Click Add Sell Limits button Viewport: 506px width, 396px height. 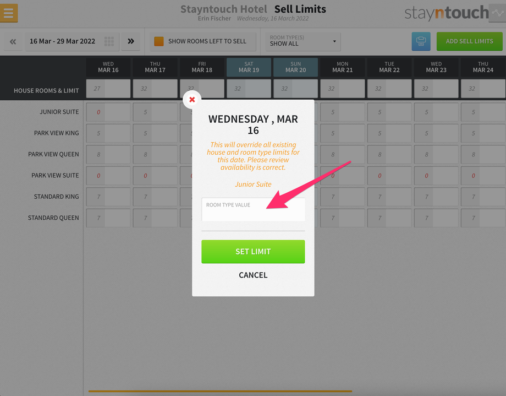tap(469, 41)
